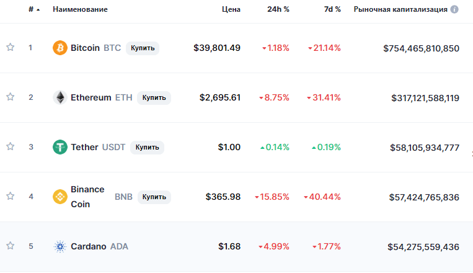
Task: Sort by Наименование column header
Action: point(80,9)
